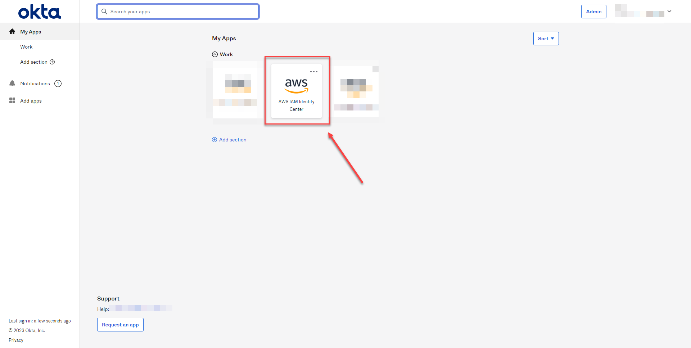This screenshot has height=348, width=691.
Task: Click the Okta logo
Action: 40,12
